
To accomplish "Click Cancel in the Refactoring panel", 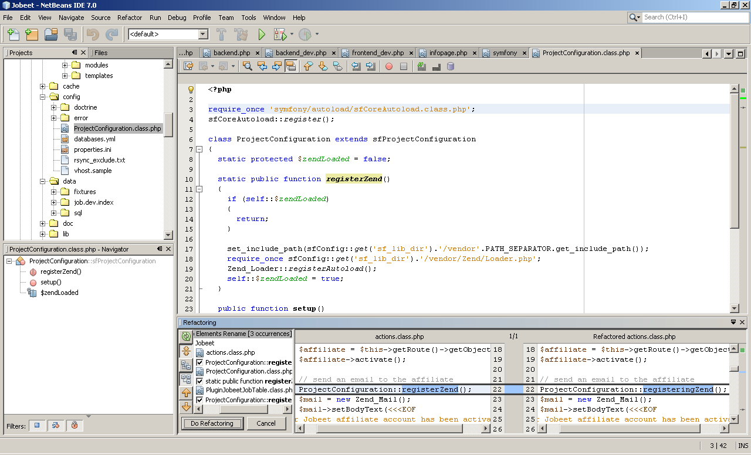I will pyautogui.click(x=266, y=423).
